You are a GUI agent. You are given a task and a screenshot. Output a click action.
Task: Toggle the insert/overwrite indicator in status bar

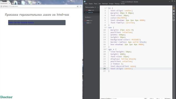pos(145,98)
